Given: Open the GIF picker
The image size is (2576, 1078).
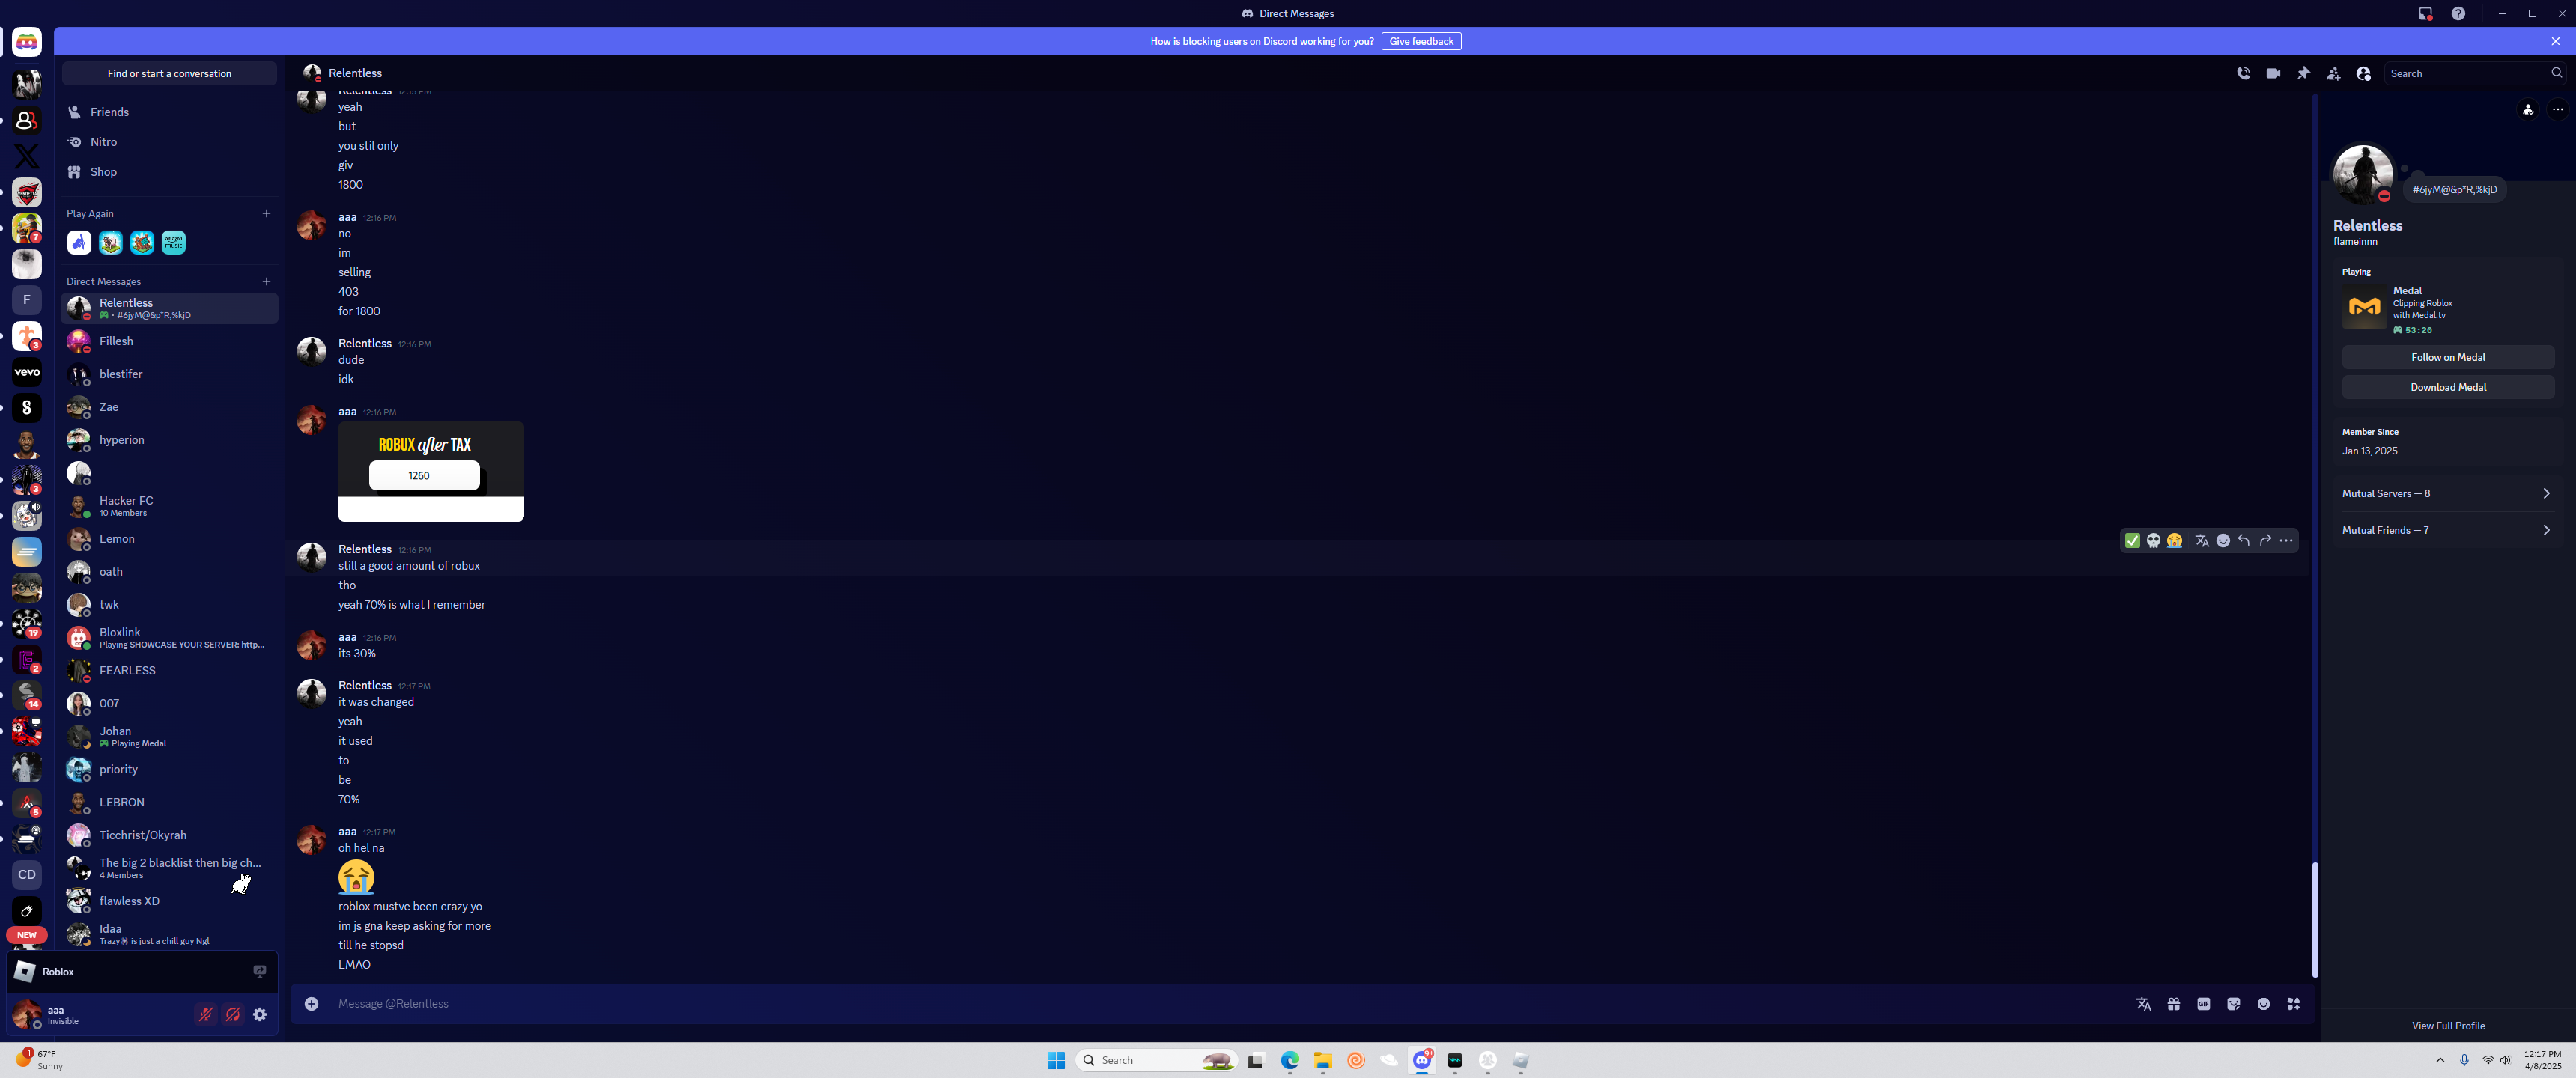Looking at the screenshot, I should point(2203,1003).
